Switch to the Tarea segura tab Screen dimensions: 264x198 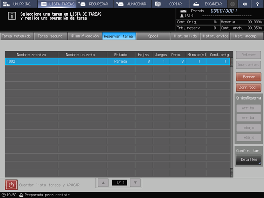tap(51, 36)
